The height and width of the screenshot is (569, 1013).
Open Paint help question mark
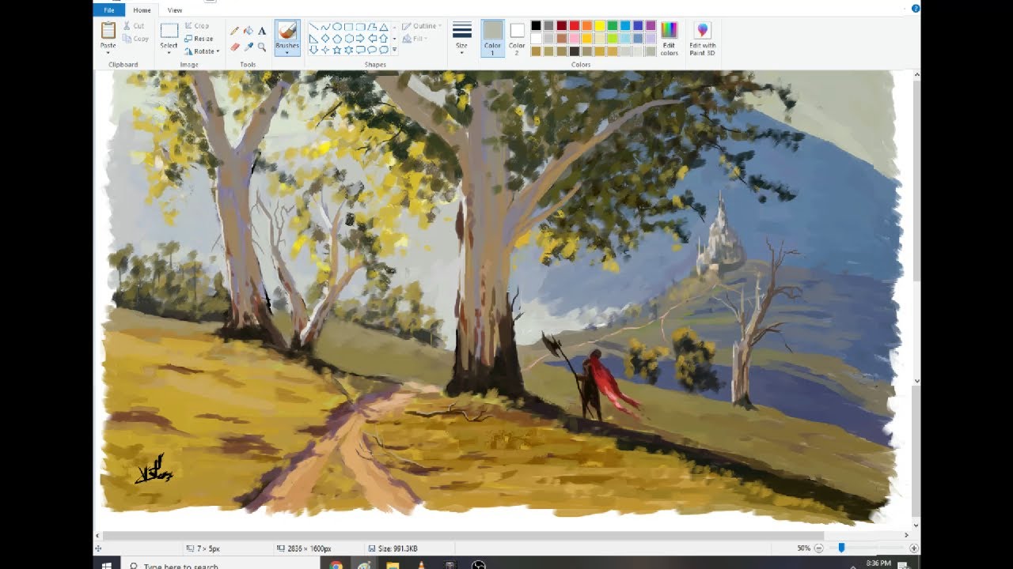(x=916, y=8)
